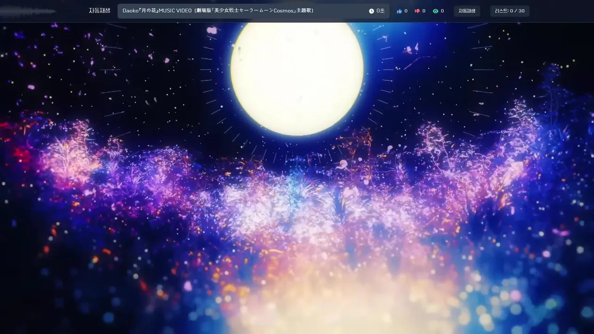Click the 자동재생 label left of the title
594x334 pixels.
coord(99,11)
